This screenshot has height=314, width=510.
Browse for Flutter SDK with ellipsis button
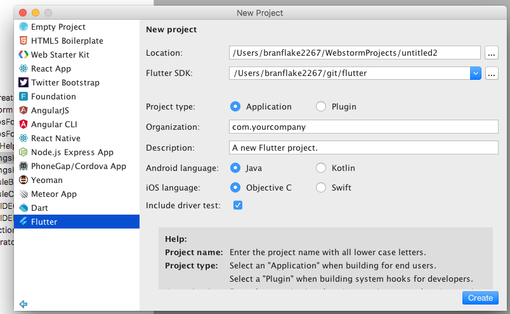[x=492, y=73]
